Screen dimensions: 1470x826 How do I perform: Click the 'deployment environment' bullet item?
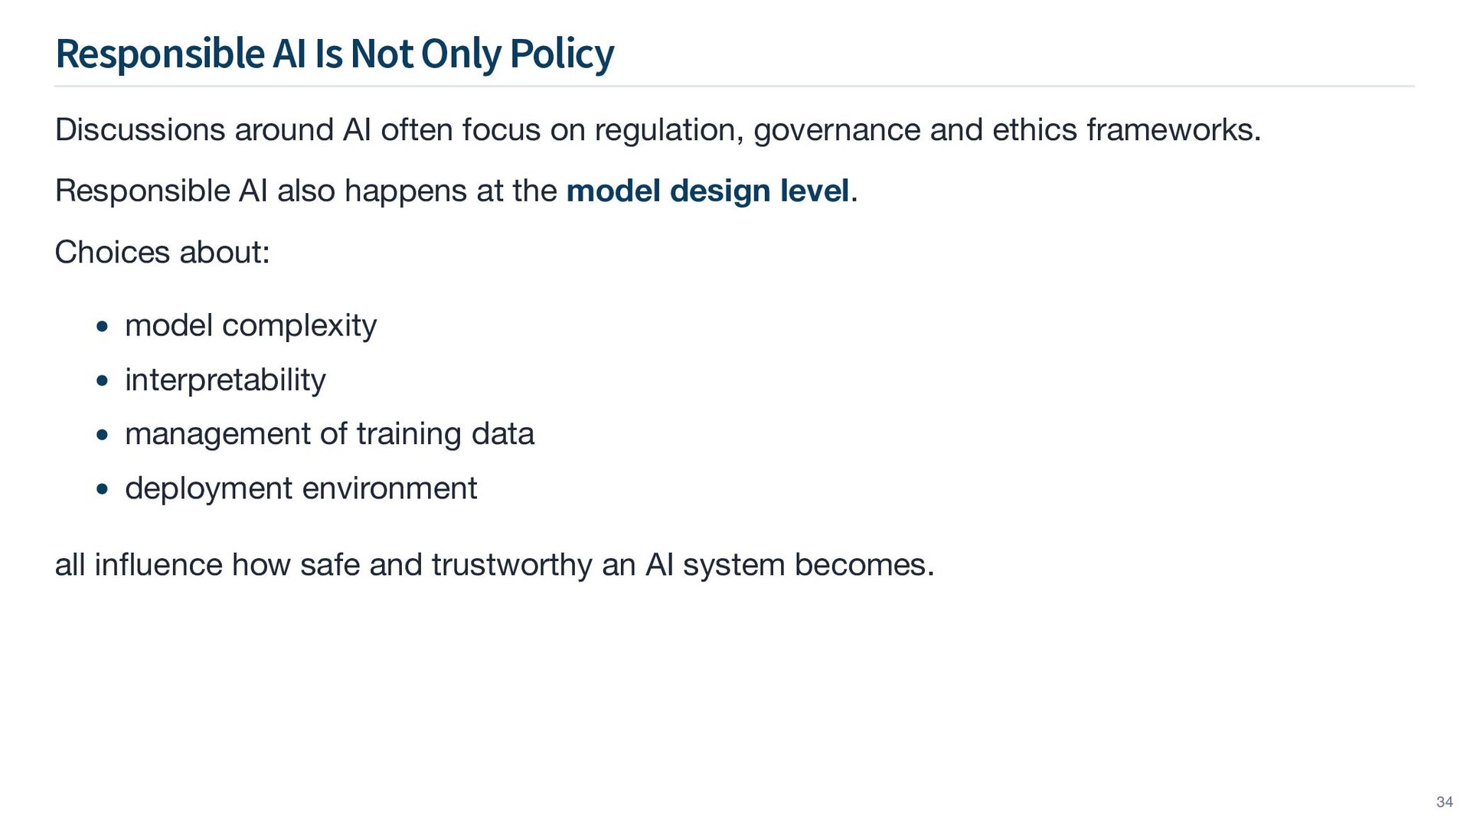tap(301, 489)
